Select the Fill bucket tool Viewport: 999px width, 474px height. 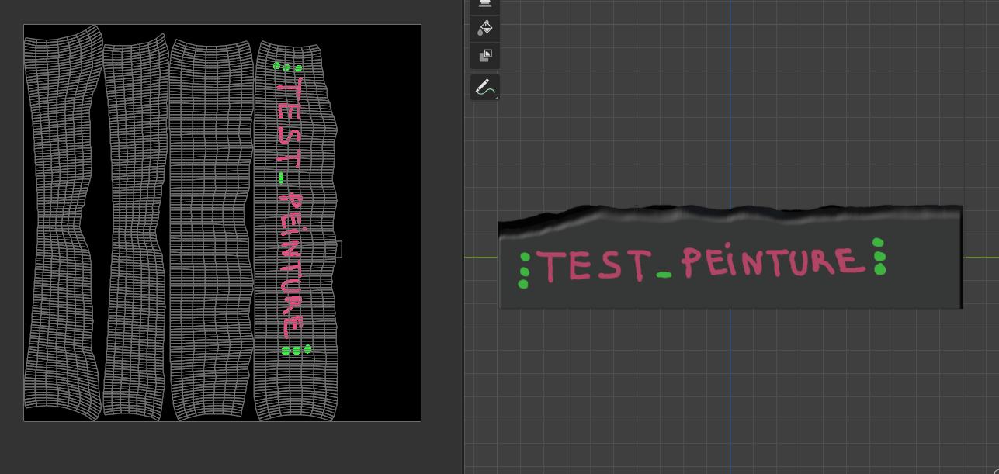tap(485, 29)
